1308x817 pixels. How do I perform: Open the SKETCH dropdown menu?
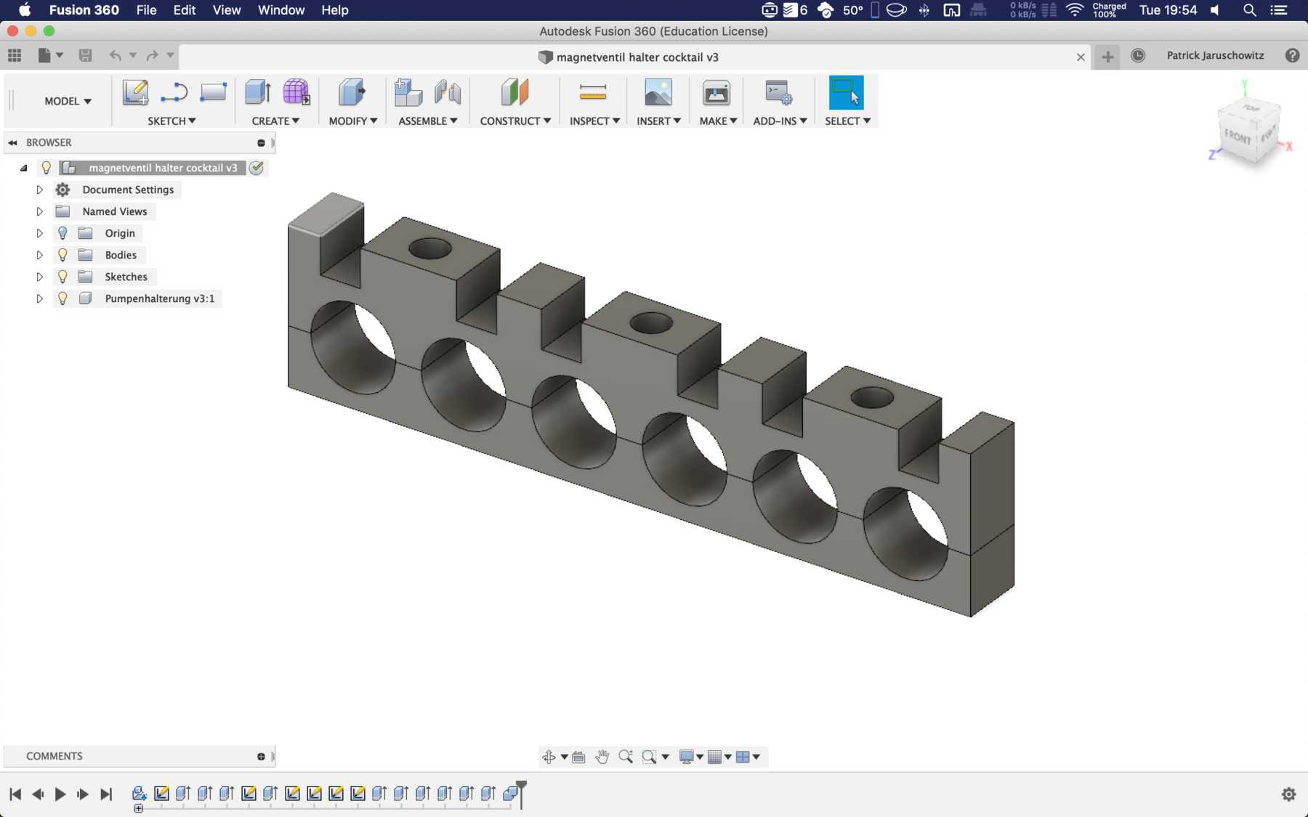[x=171, y=121]
